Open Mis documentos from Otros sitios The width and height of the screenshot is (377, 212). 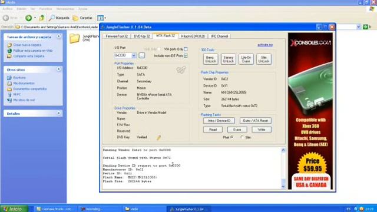(x=24, y=83)
